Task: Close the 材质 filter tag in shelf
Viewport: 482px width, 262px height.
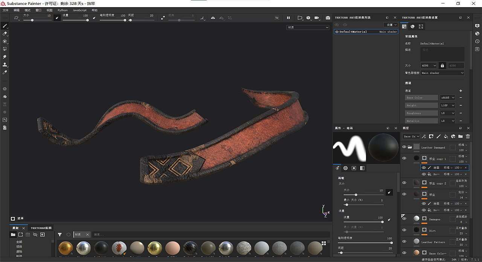Action: pyautogui.click(x=87, y=235)
